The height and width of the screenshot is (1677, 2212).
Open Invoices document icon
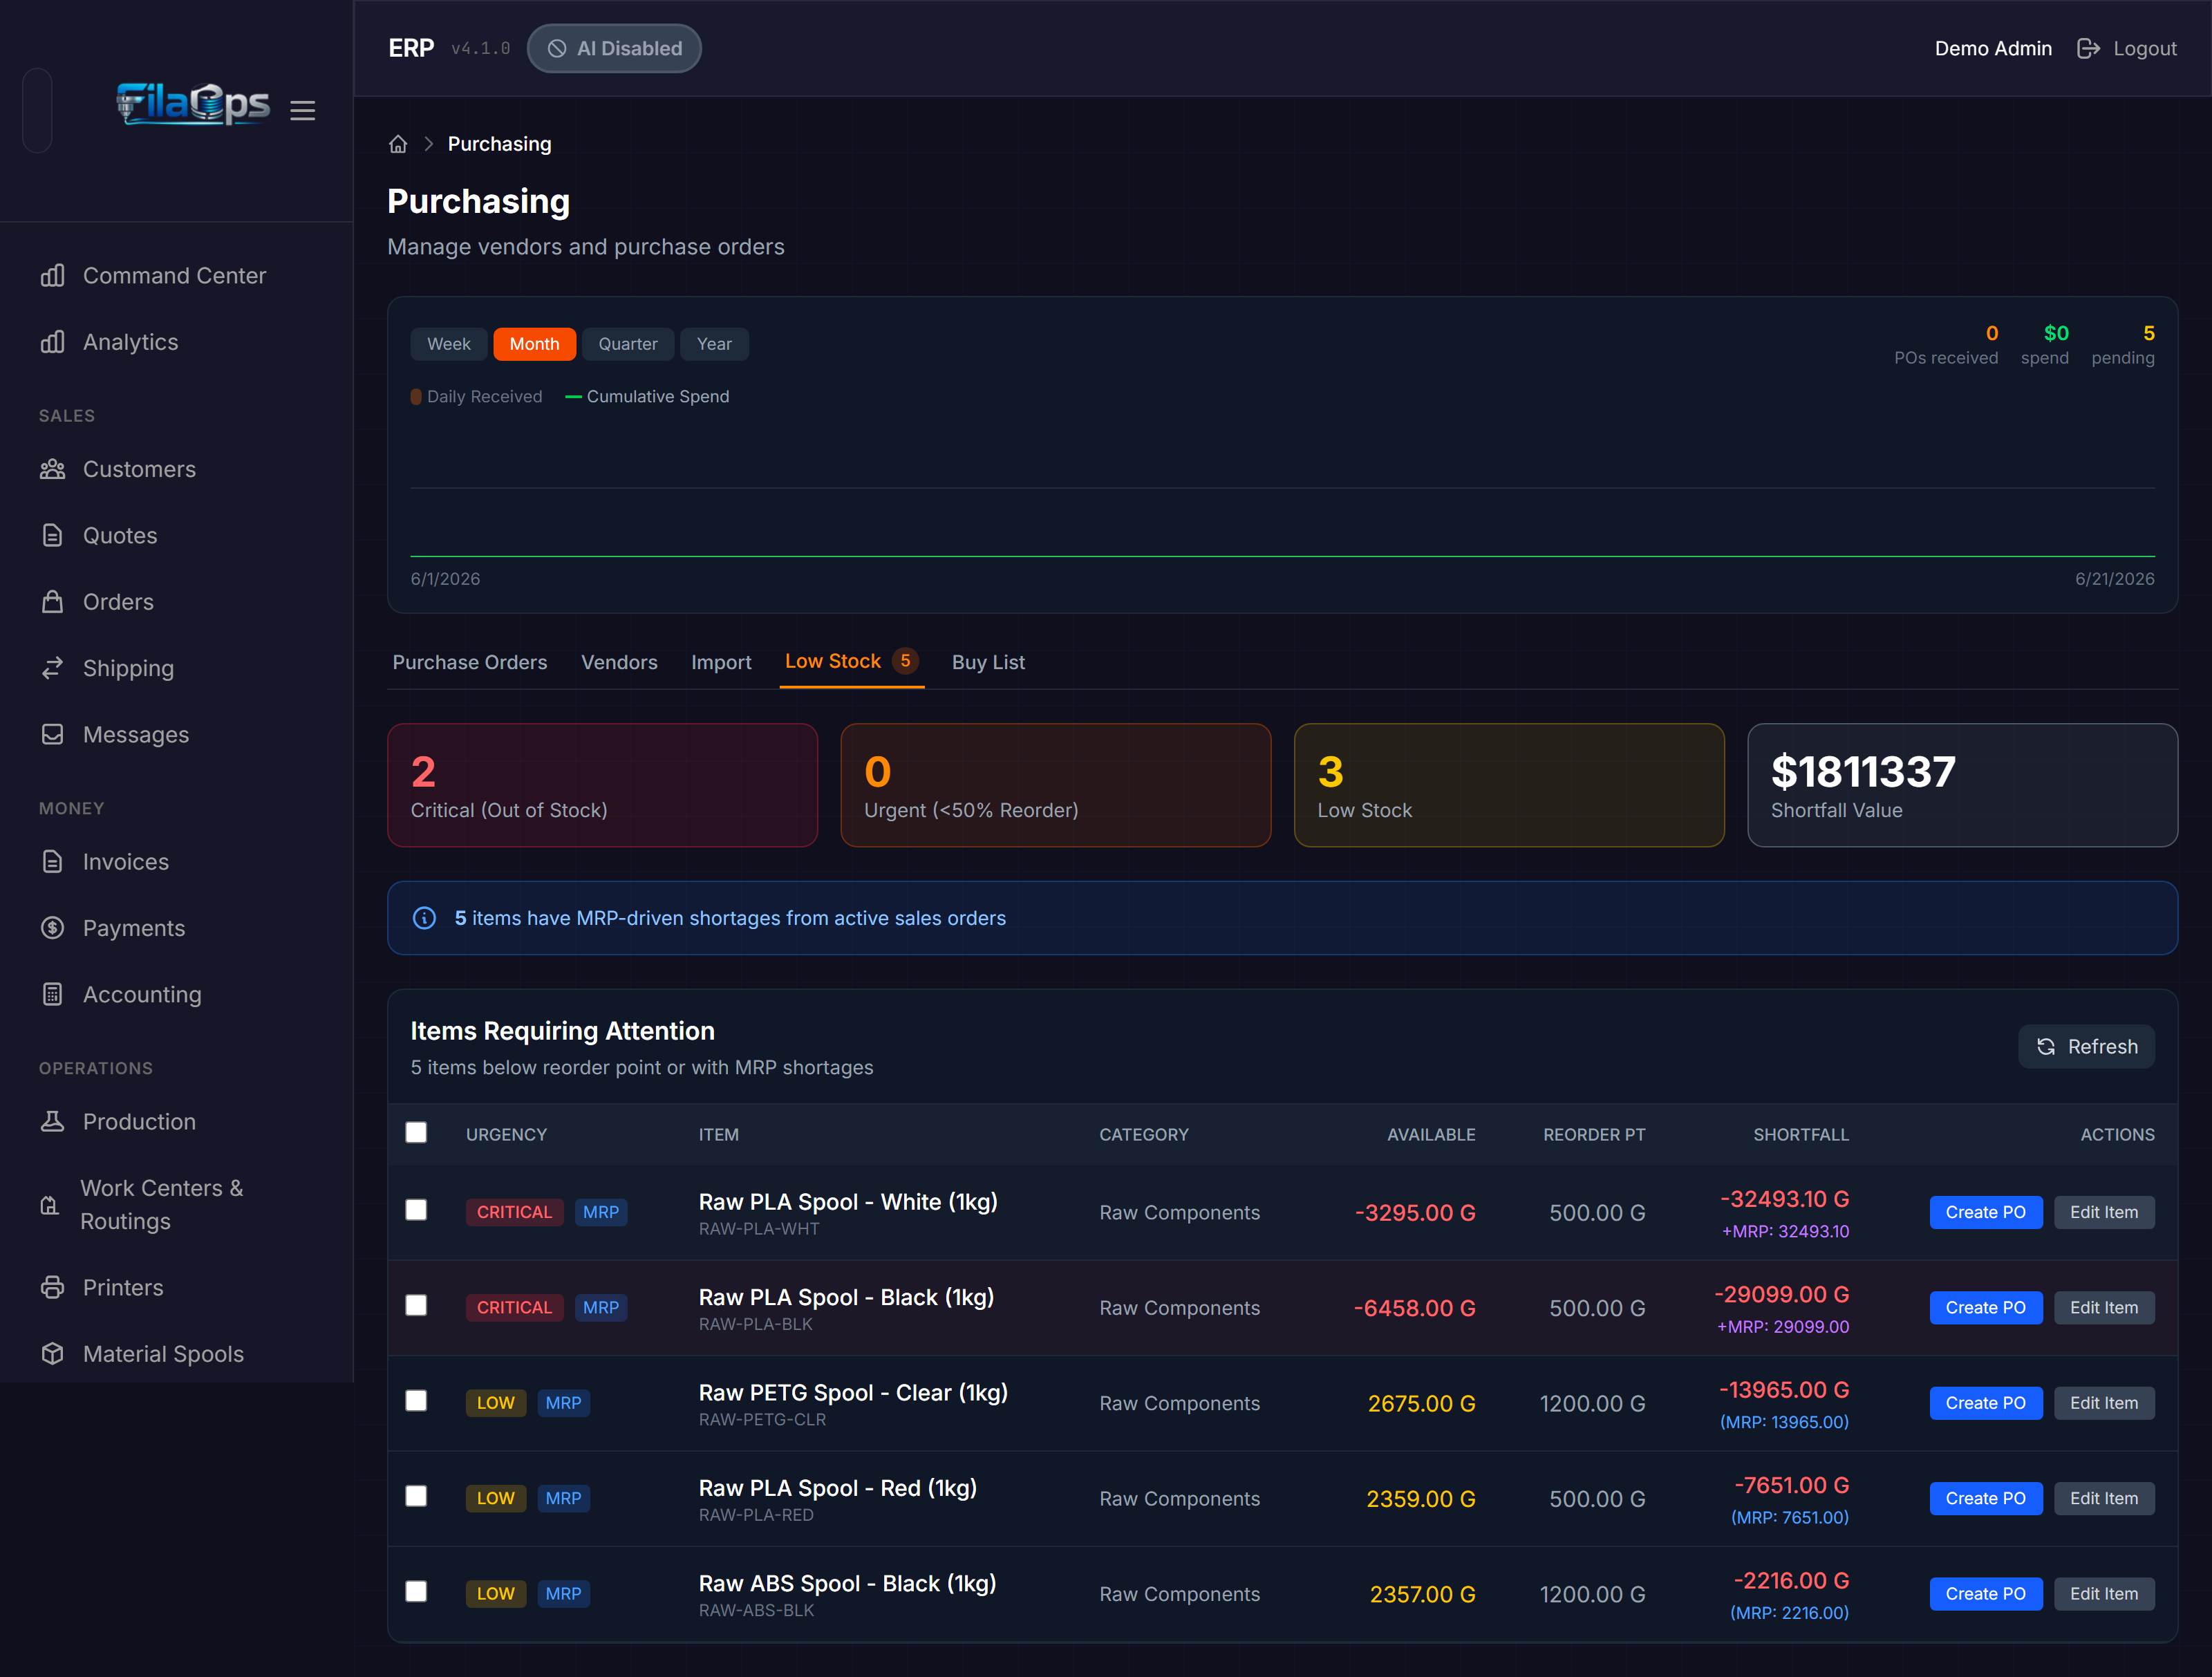[x=53, y=862]
